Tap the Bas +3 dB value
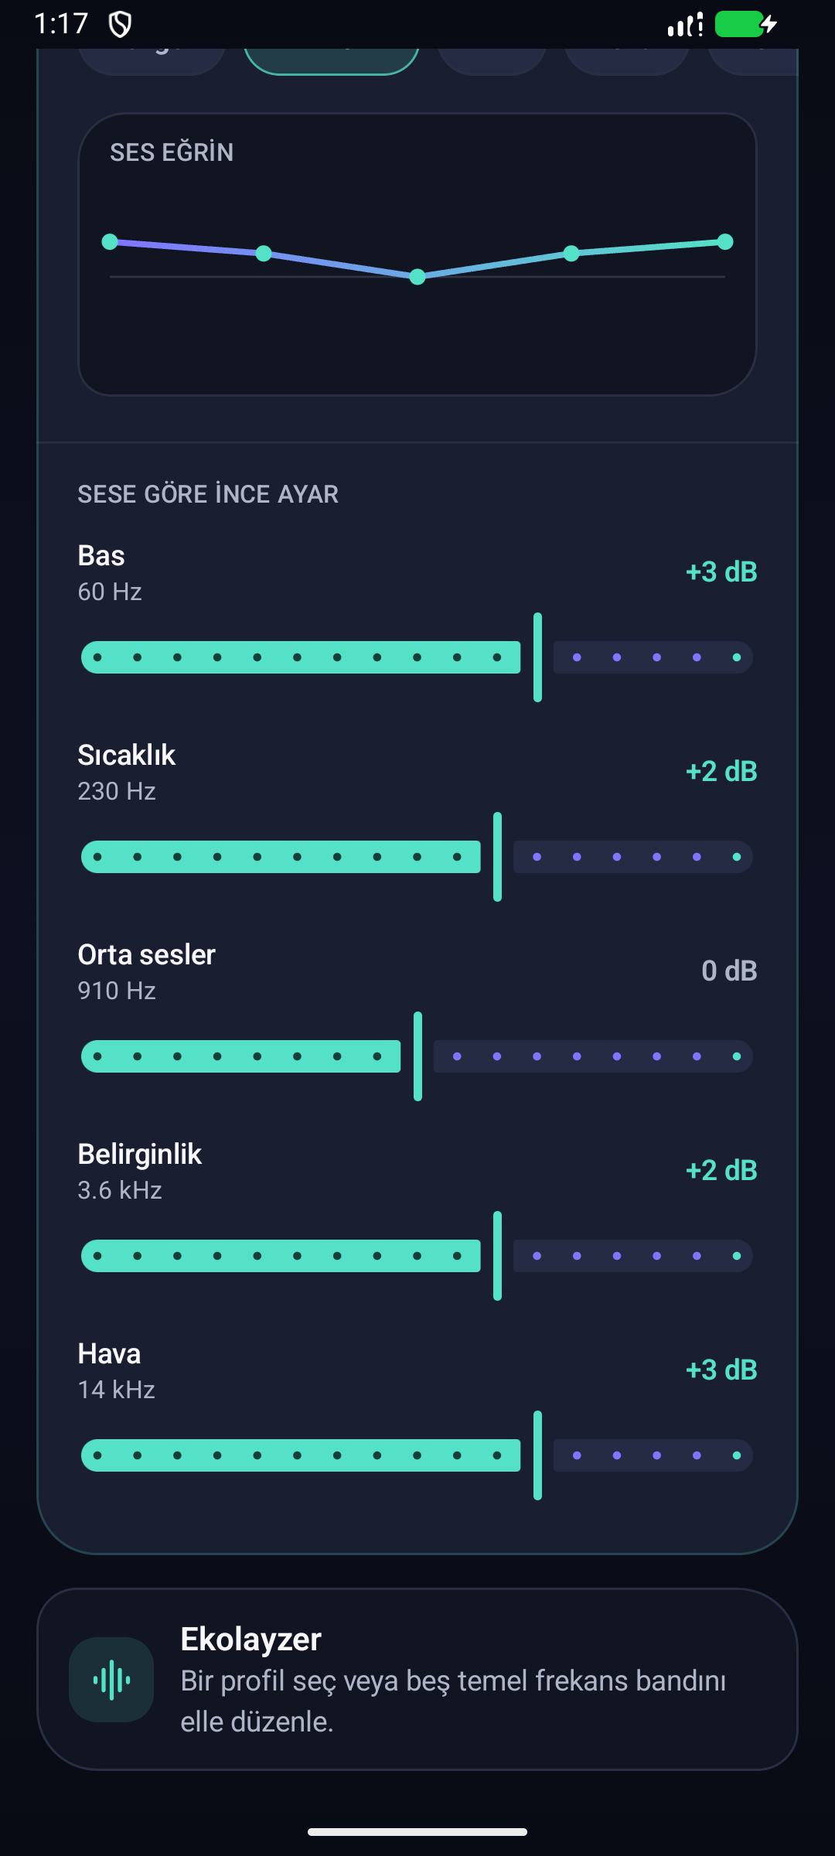 [721, 571]
